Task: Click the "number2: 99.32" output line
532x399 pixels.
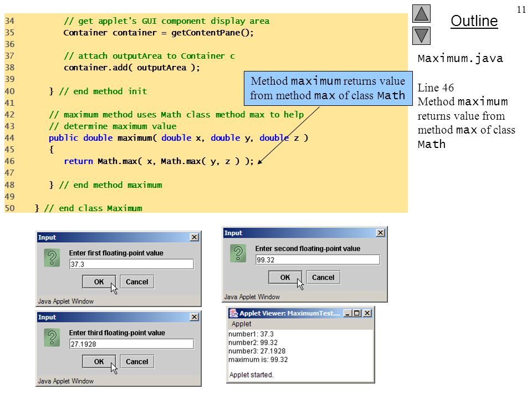Action: [x=253, y=342]
